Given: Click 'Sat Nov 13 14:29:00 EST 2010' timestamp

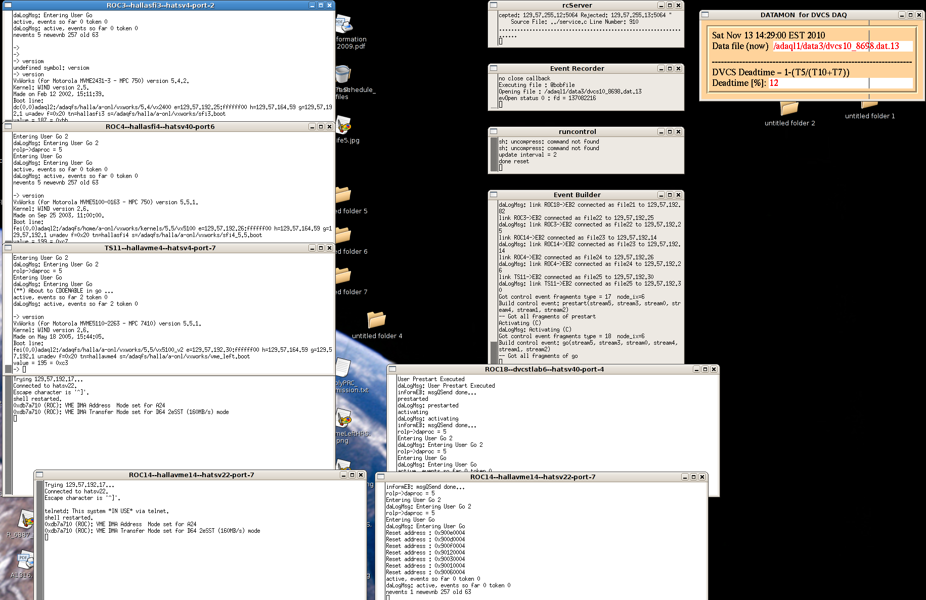Looking at the screenshot, I should [768, 35].
